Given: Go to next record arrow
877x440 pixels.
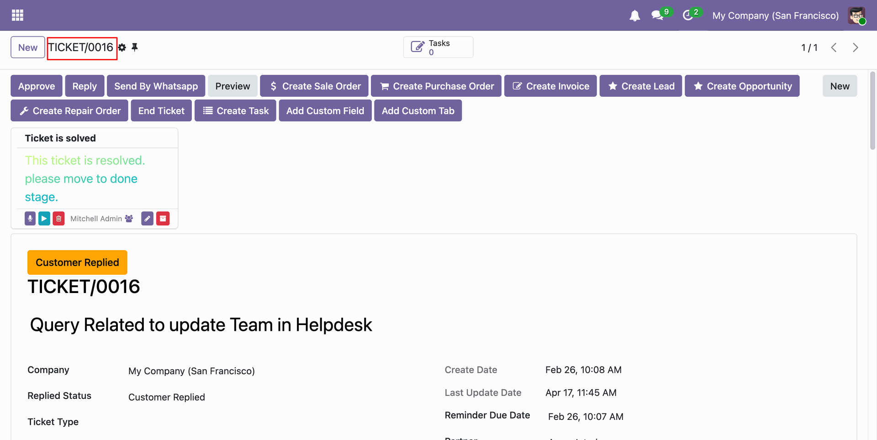Looking at the screenshot, I should (856, 47).
